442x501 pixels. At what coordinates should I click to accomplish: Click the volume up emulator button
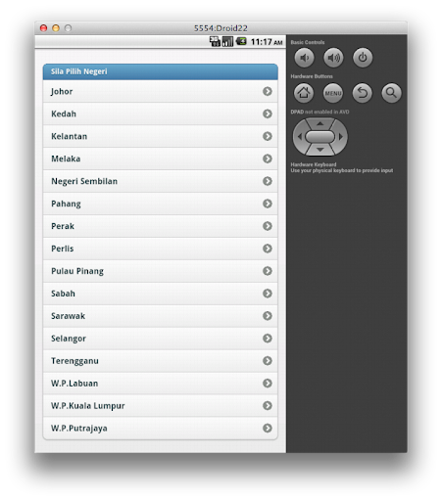pyautogui.click(x=333, y=58)
